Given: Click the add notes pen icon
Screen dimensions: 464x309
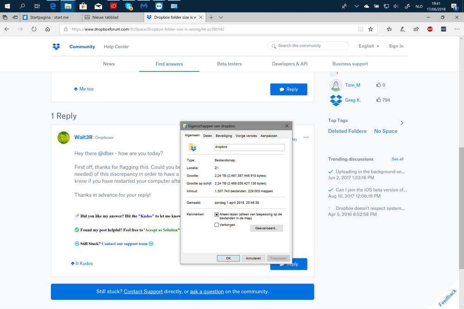Looking at the screenshot, I should (x=403, y=29).
